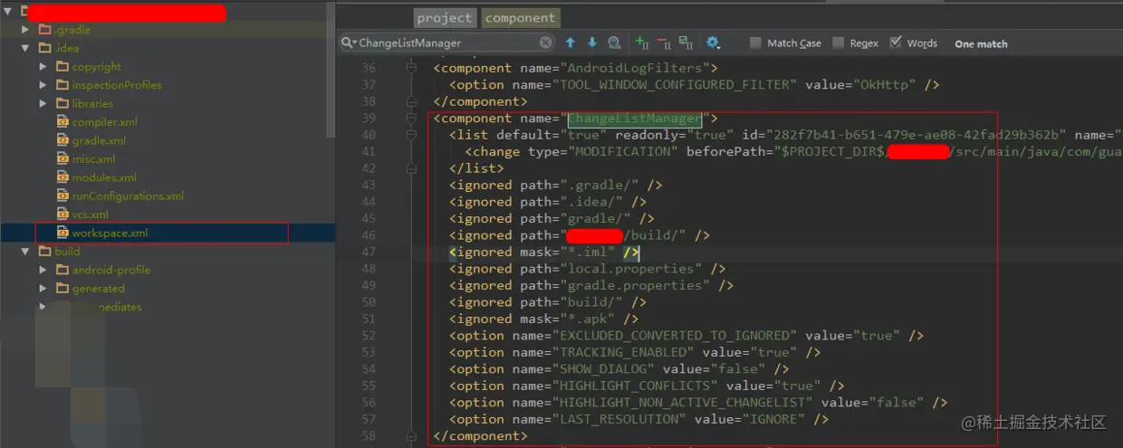
Task: Click the libraries folder icon
Action: 62,103
